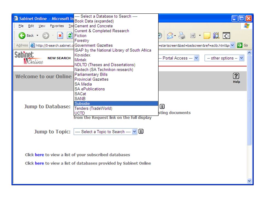Select Book Data (expanded) from list

116,21
